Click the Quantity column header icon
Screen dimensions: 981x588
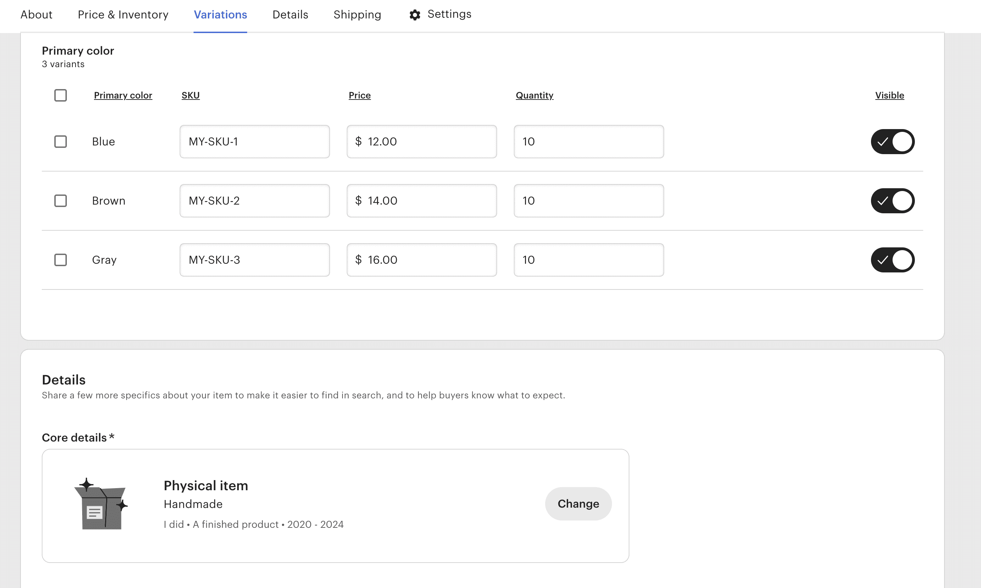coord(534,95)
